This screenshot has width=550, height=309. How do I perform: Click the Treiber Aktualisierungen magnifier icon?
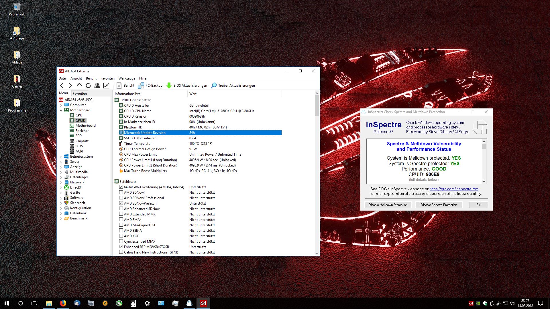pyautogui.click(x=214, y=85)
